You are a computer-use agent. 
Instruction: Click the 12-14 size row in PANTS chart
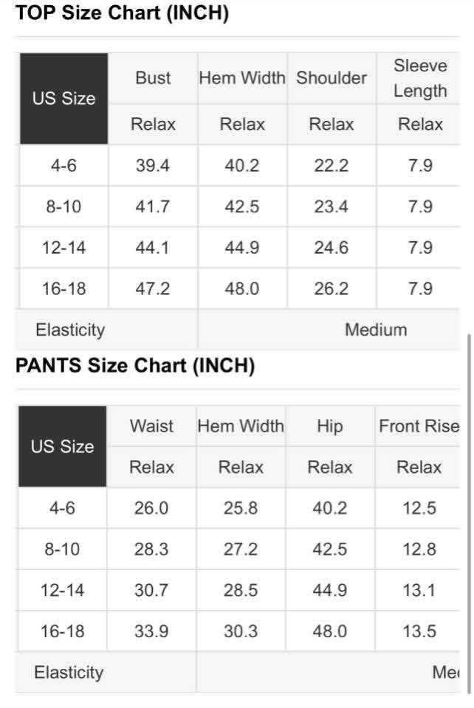pyautogui.click(x=238, y=590)
